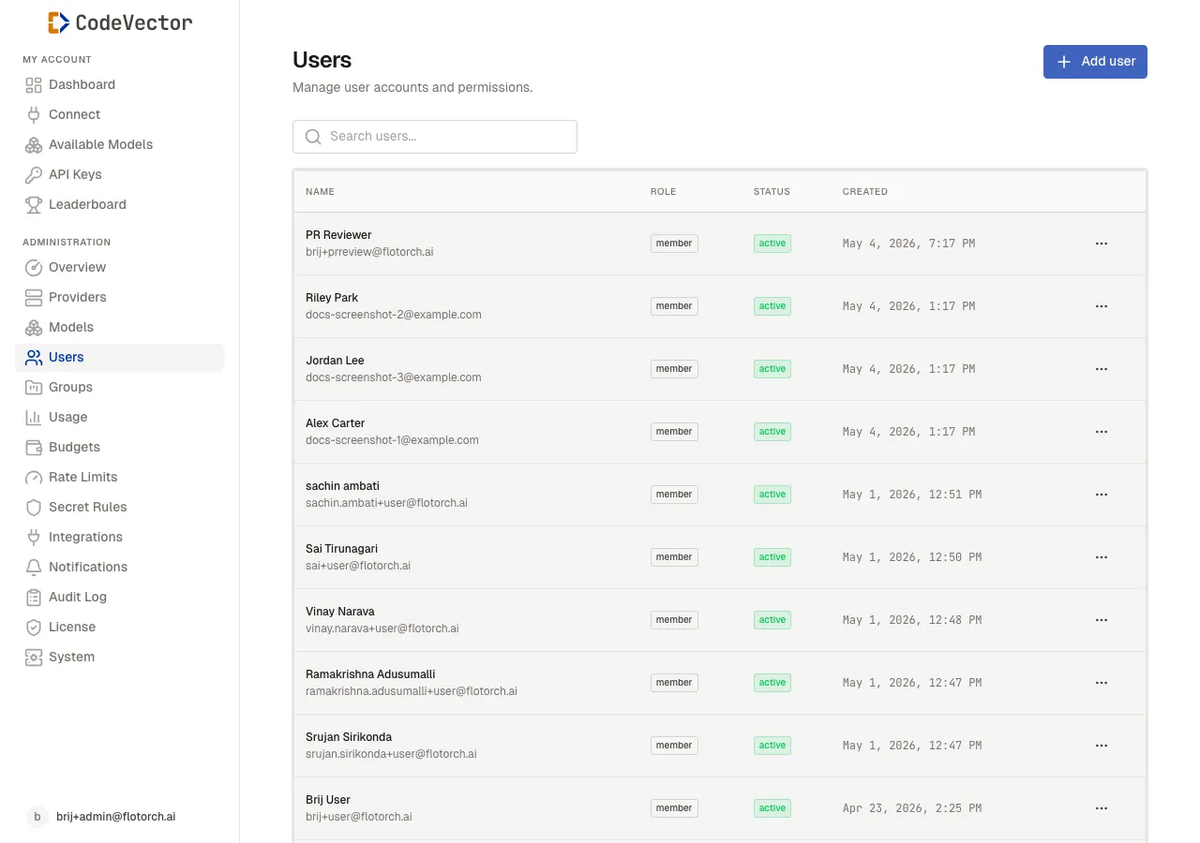Screen dimensions: 1200x843
Task: Click the Overview gauge icon
Action: (x=34, y=268)
